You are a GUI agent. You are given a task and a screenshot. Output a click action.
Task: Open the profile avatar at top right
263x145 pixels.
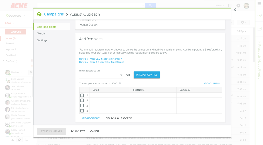[x=246, y=6]
